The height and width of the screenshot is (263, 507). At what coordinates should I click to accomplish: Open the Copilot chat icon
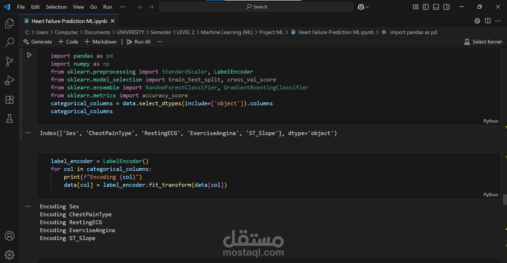pos(361,7)
